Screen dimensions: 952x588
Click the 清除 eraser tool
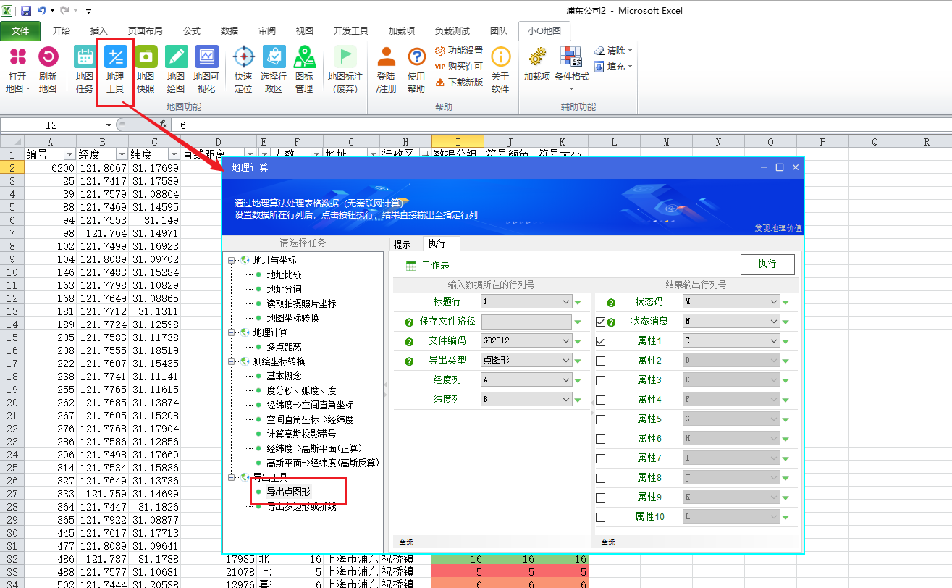(613, 51)
